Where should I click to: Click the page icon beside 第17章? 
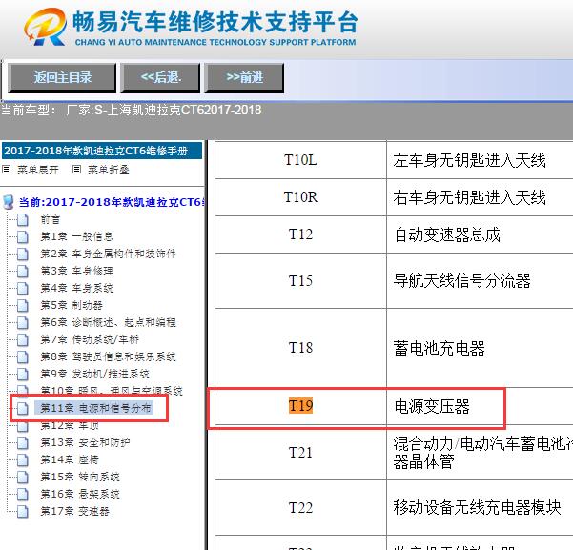23,511
